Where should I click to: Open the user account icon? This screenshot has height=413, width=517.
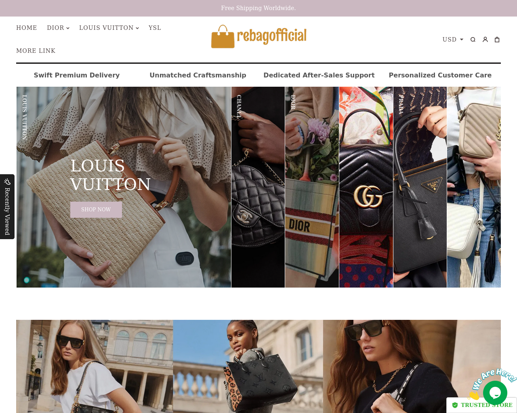485,40
